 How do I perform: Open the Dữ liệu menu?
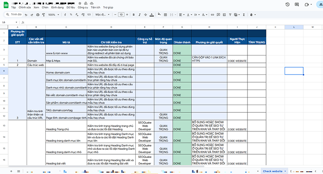(71, 7)
